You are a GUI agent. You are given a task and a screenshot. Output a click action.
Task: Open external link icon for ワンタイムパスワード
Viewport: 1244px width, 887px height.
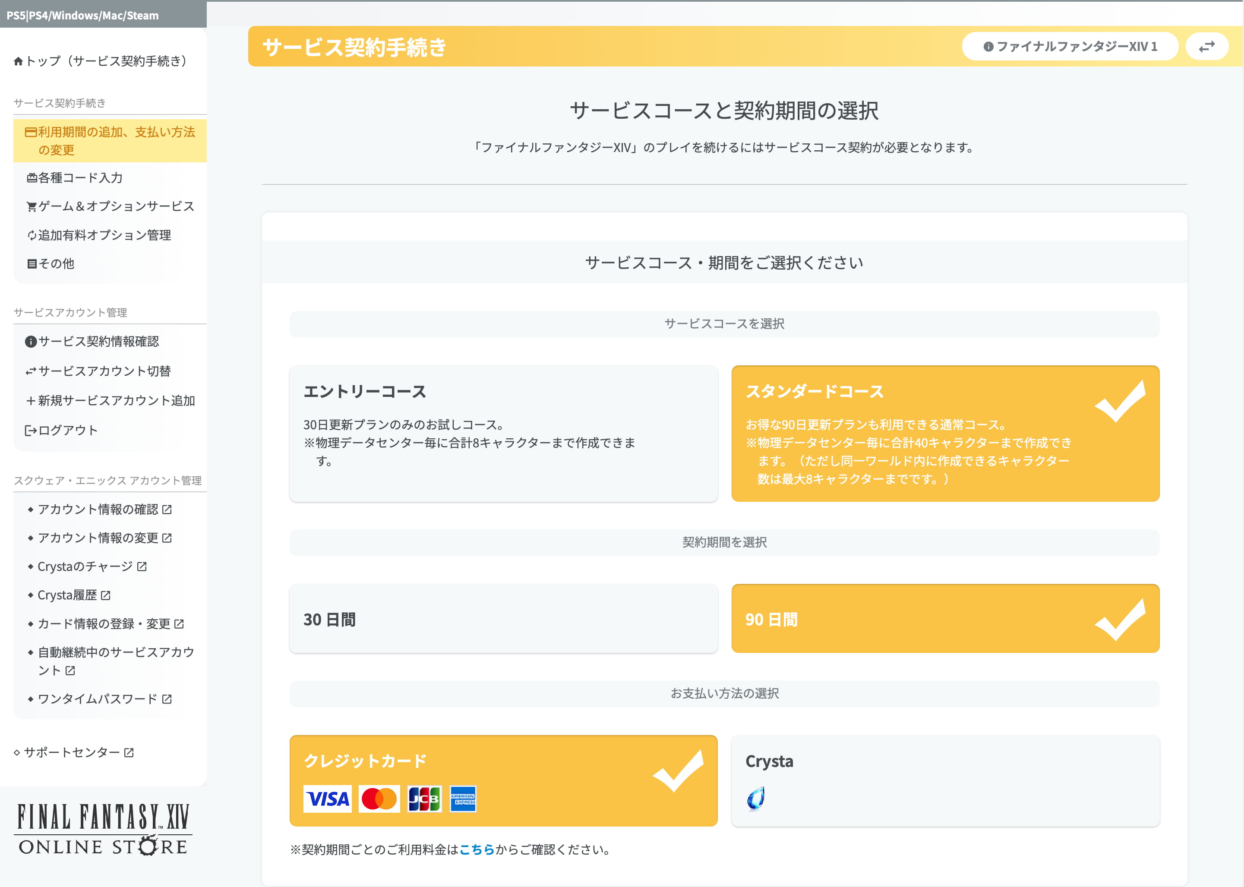click(x=167, y=699)
